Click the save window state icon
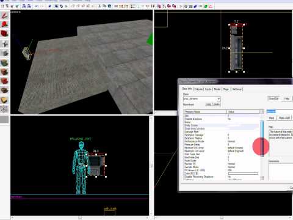 [x=29, y=6]
